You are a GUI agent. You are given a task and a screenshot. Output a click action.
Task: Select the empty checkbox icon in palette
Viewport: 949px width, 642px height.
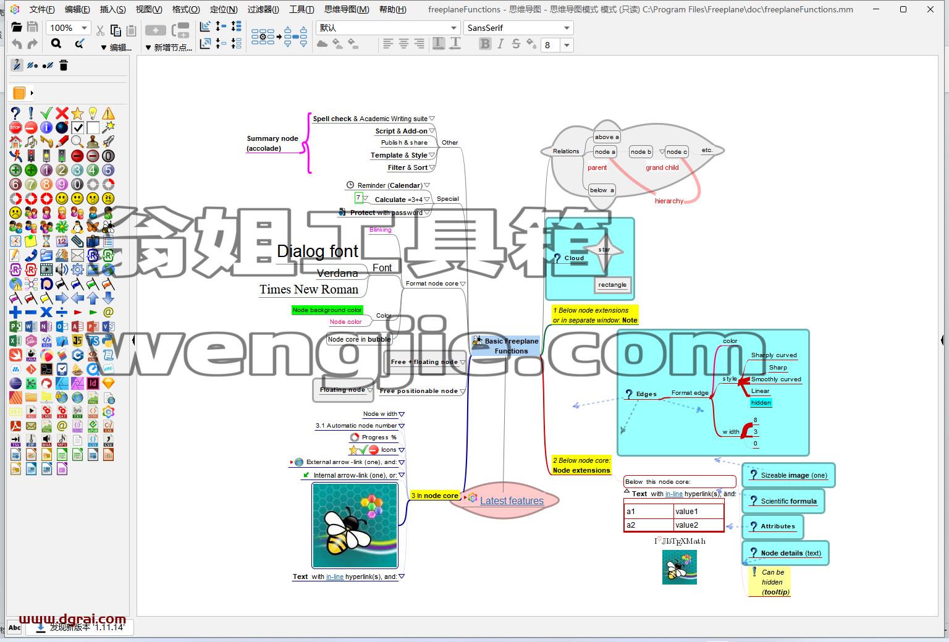coord(93,128)
